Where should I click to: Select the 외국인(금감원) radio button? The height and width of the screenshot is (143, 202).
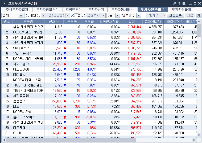point(39,15)
